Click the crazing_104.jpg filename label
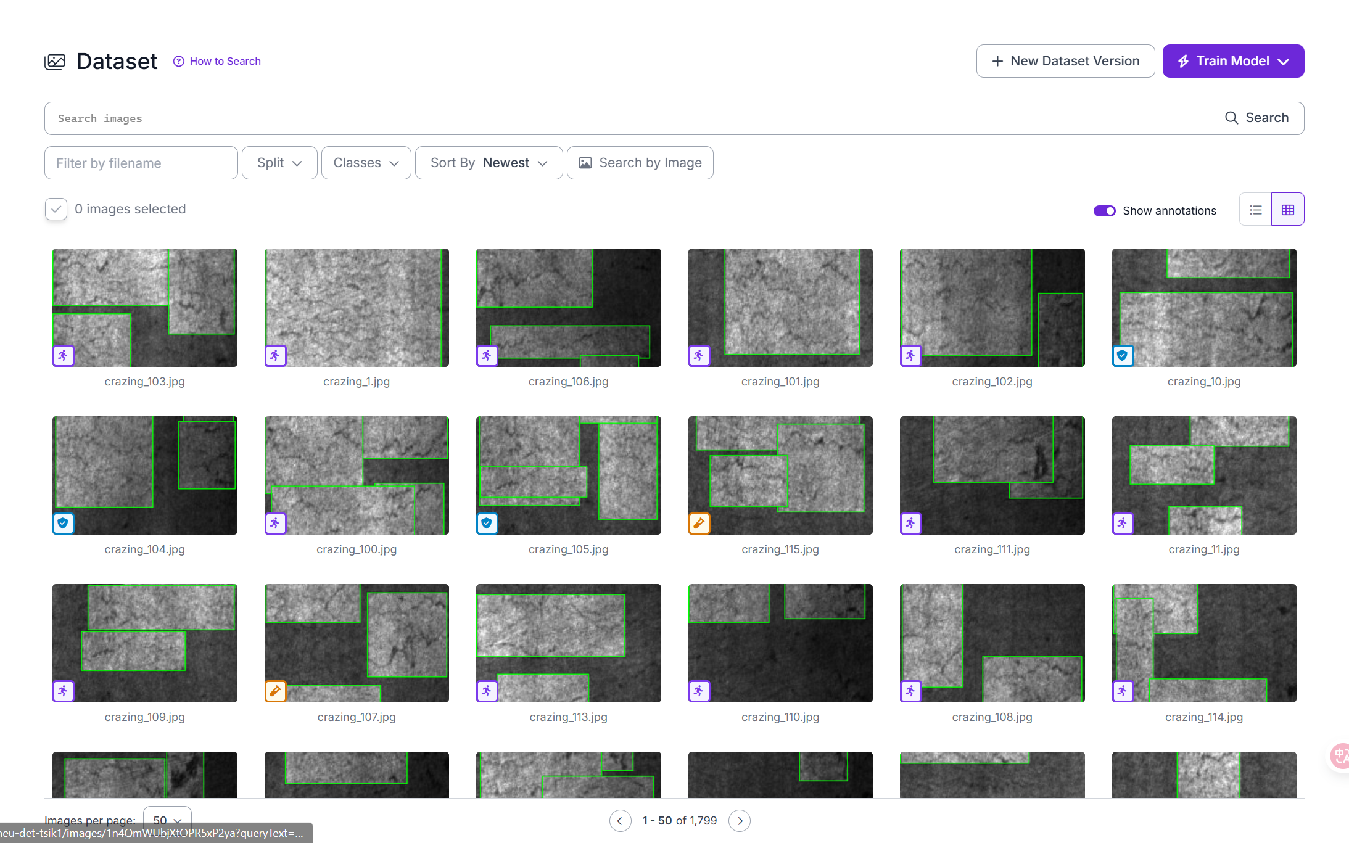Screen dimensions: 1349x843 coord(145,549)
